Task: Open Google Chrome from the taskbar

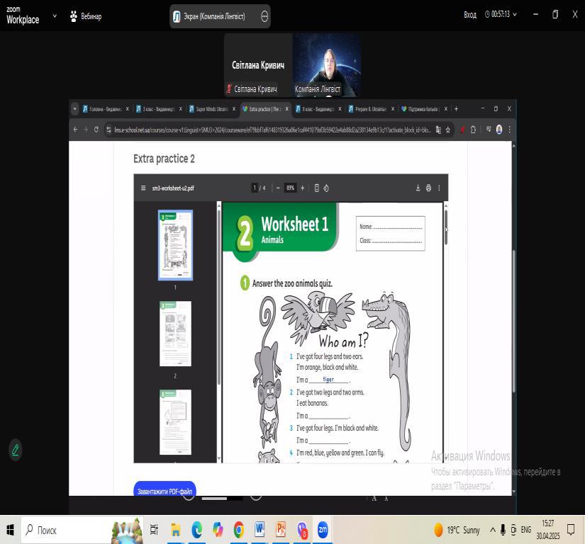Action: pyautogui.click(x=239, y=530)
